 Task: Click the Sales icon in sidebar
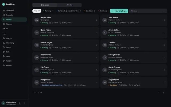4,52
